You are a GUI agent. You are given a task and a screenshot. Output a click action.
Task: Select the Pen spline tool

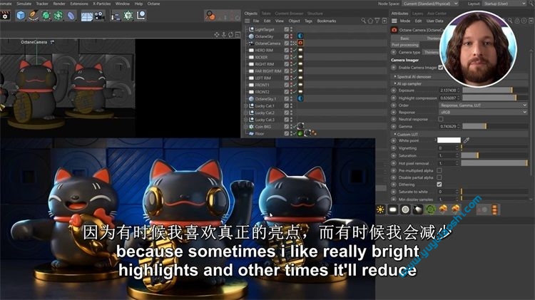click(33, 16)
